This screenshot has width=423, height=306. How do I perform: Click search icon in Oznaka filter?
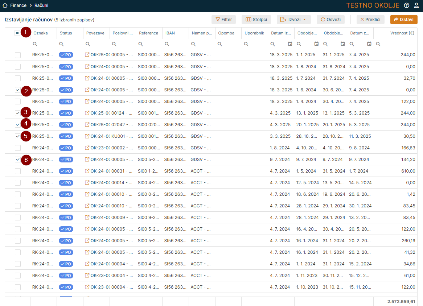(35, 44)
